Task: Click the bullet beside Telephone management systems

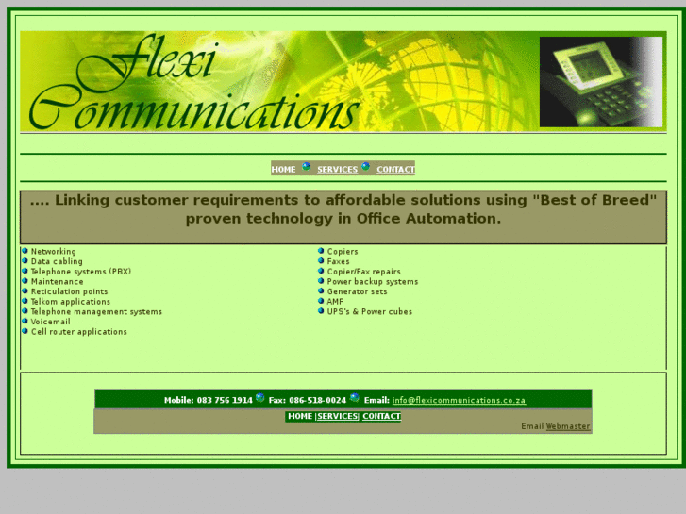Action: 25,311
